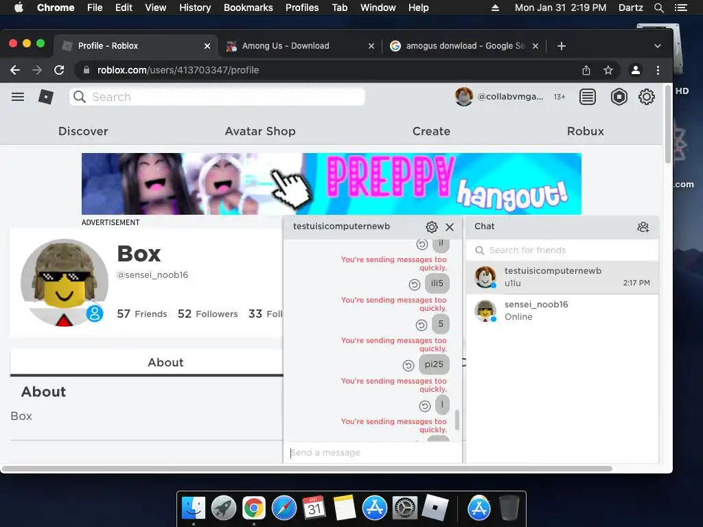Retry sending the failed 'pi25' message
703x527 pixels.
click(408, 366)
